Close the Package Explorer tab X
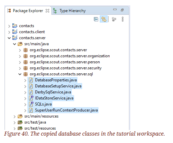Screen dimensions: 173x143 47,11
